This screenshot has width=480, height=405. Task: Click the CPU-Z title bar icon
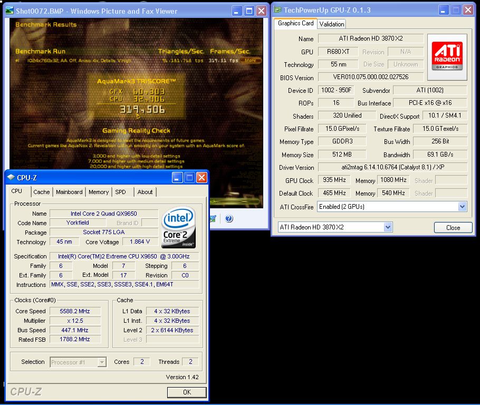[x=11, y=177]
